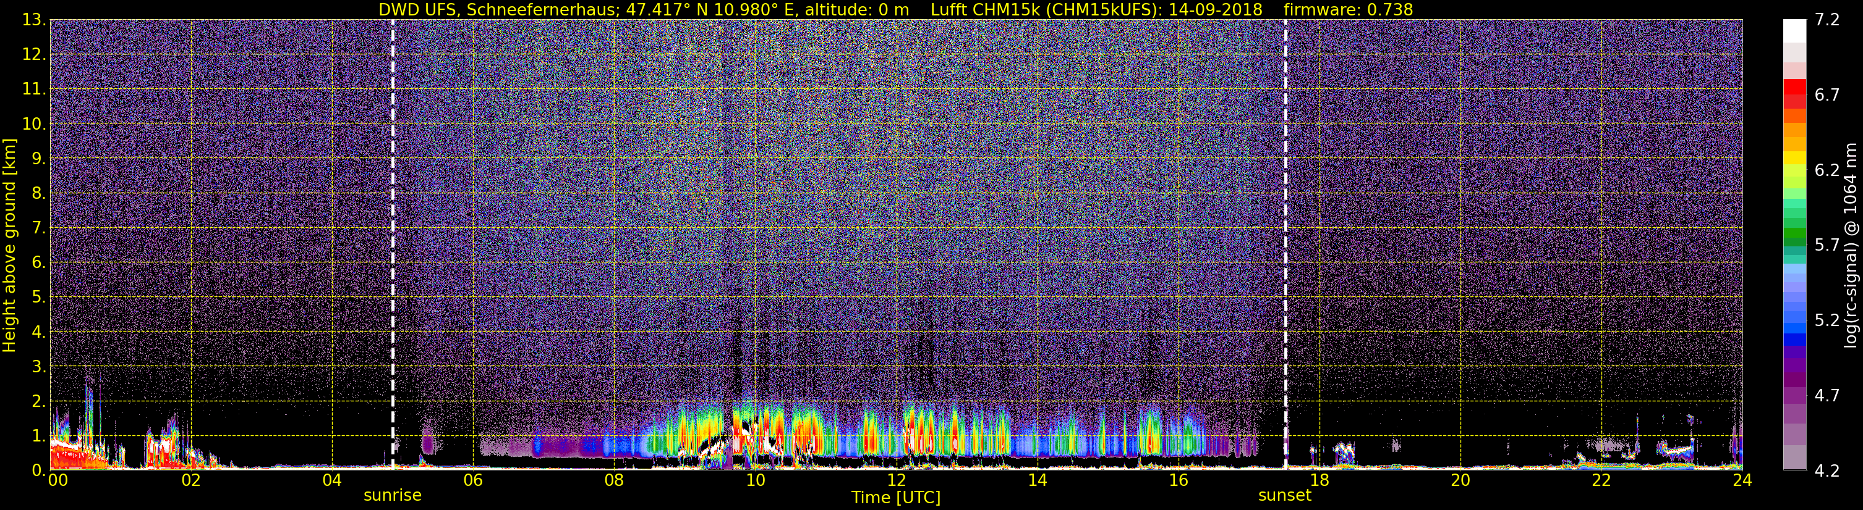Click the colorbar value '4.2'
Screen dimensions: 1863x510
click(x=1827, y=471)
